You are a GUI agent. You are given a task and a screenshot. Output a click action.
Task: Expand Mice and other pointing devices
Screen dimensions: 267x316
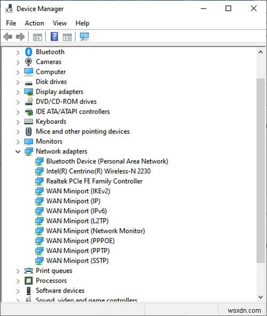tap(18, 132)
